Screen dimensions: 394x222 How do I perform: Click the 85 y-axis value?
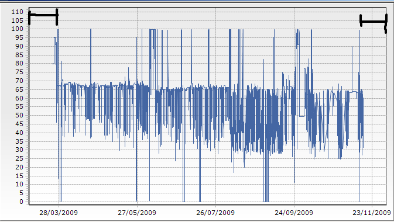(x=19, y=55)
